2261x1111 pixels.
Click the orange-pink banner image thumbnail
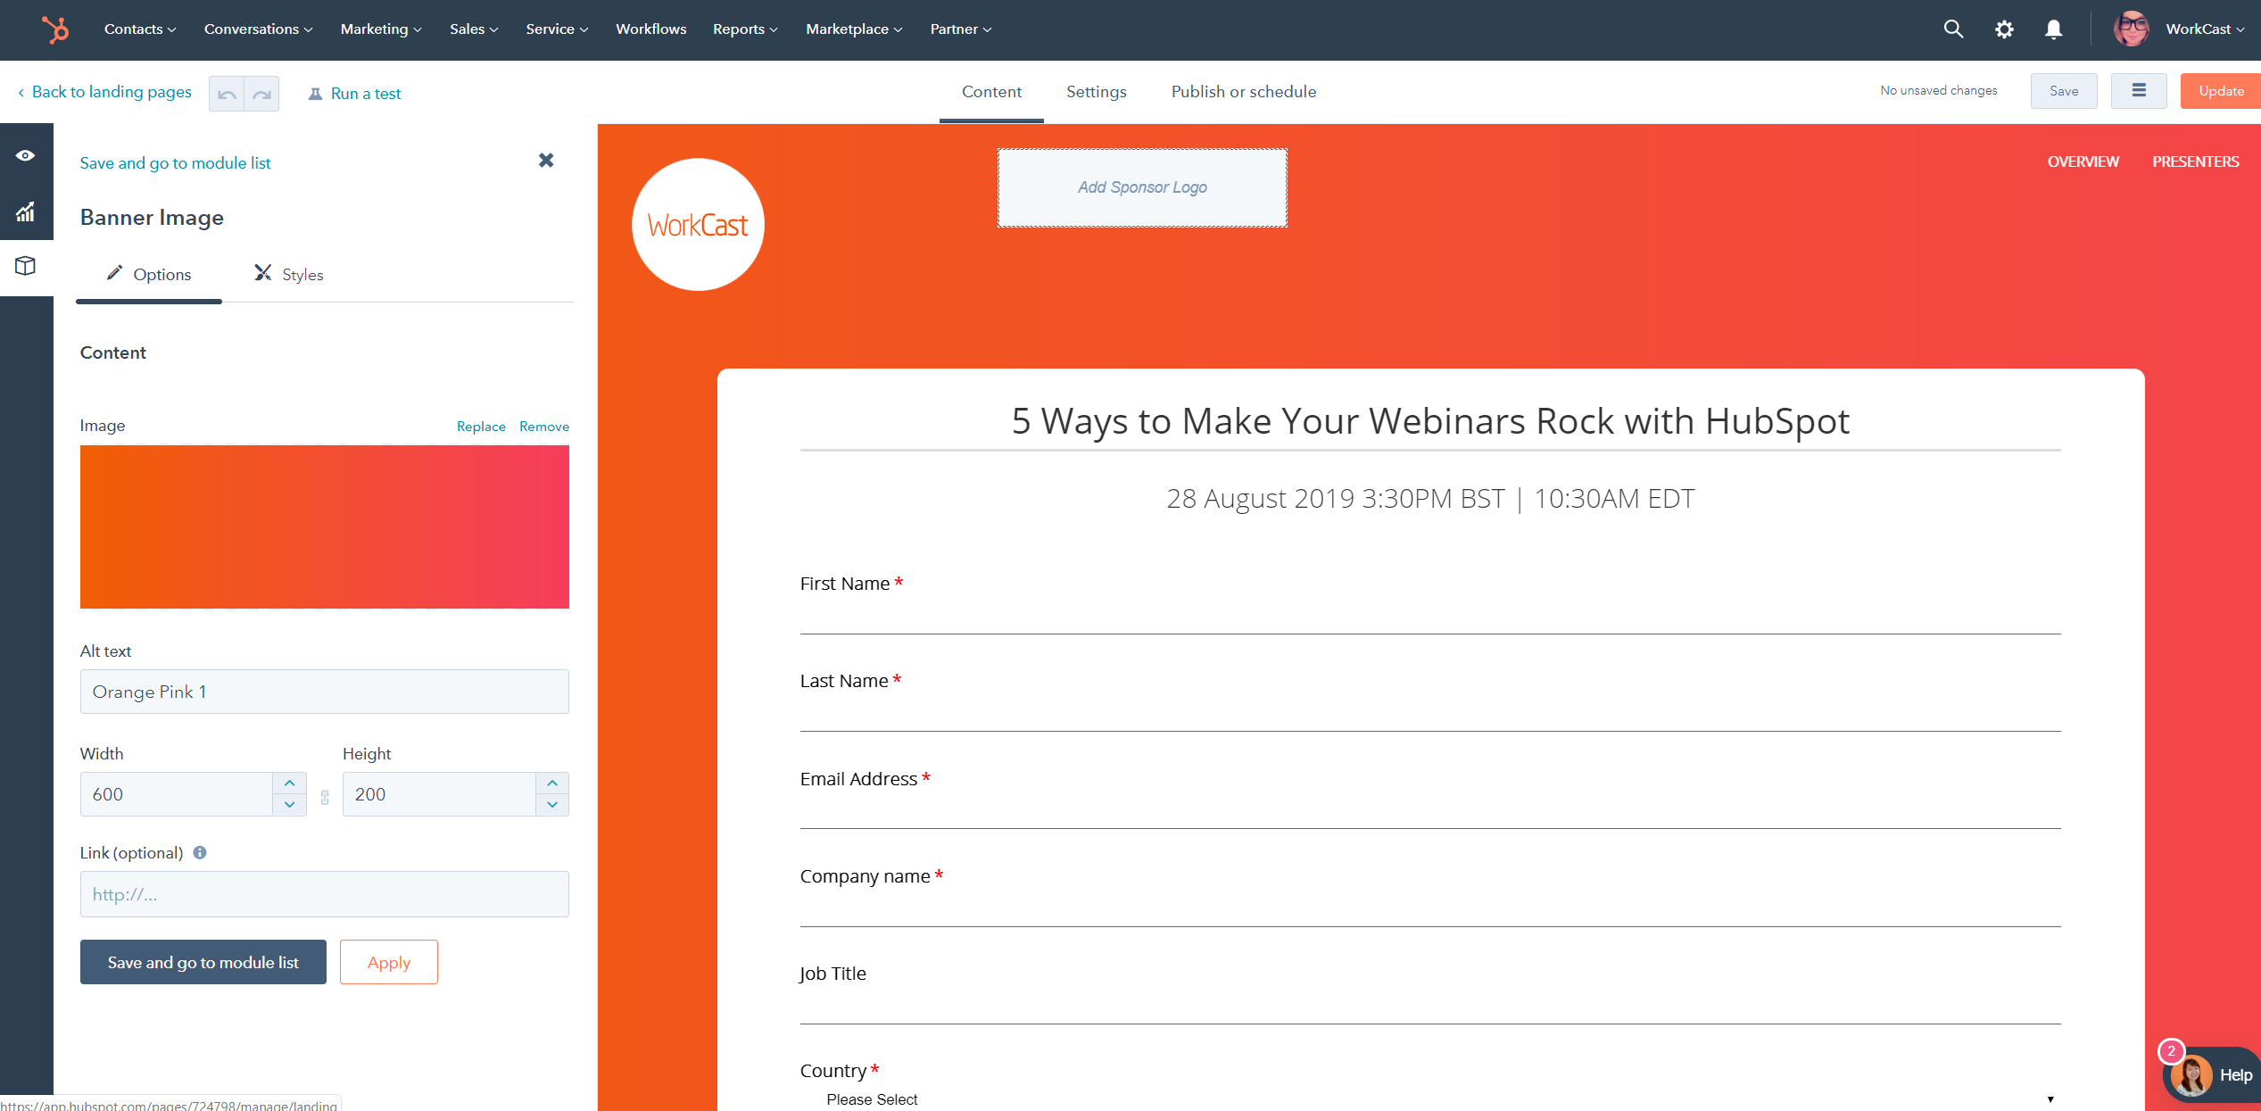325,526
